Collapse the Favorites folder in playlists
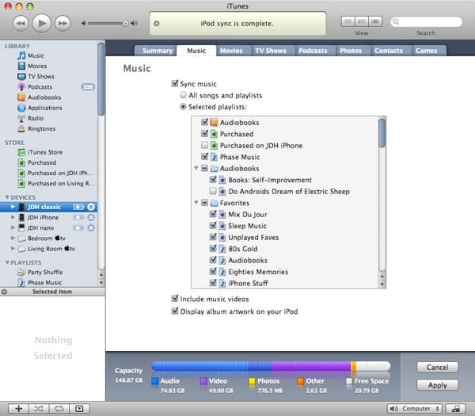The width and height of the screenshot is (475, 416). [x=196, y=203]
